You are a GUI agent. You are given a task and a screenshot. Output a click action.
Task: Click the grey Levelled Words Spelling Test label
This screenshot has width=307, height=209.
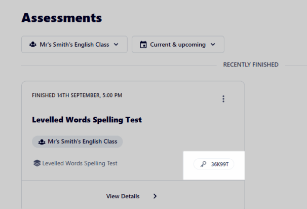click(80, 163)
